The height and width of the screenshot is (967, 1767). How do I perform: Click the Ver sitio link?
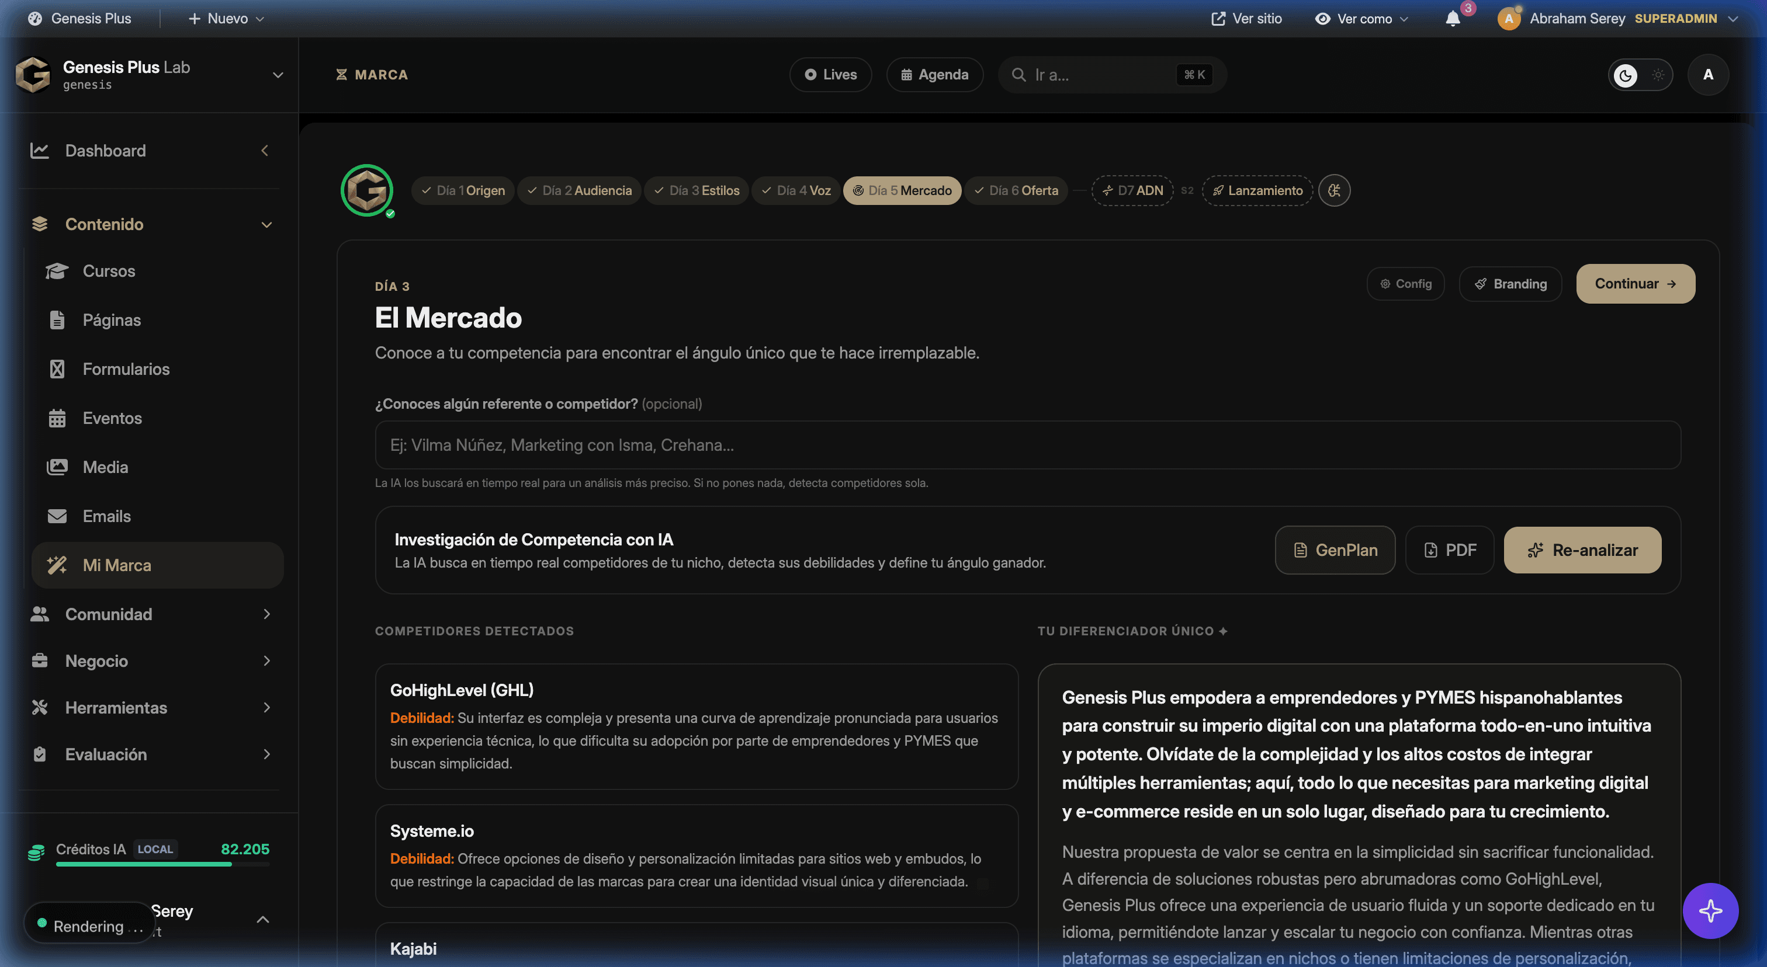[x=1246, y=19]
